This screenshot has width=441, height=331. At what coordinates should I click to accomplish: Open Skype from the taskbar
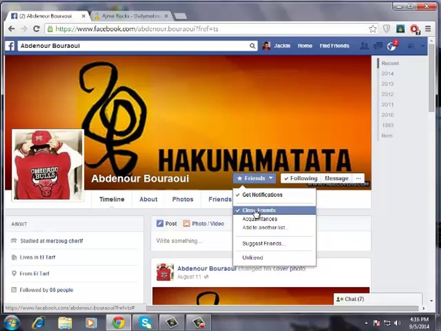(x=145, y=323)
